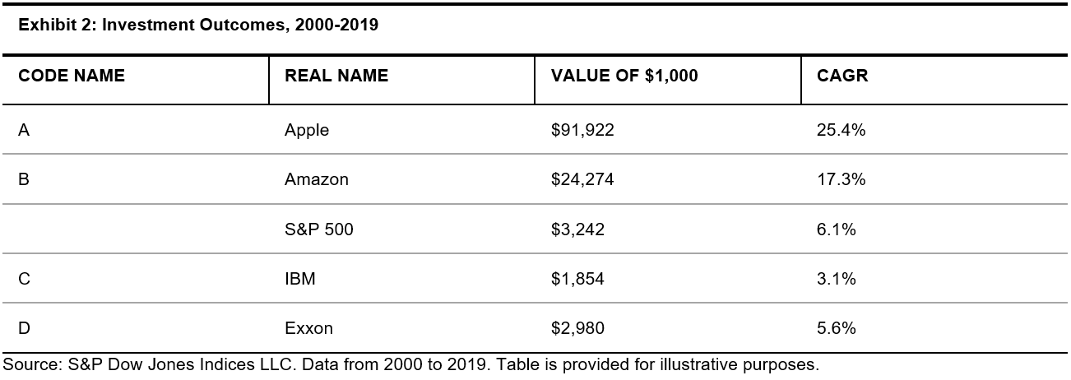Click code name D cell

(25, 328)
